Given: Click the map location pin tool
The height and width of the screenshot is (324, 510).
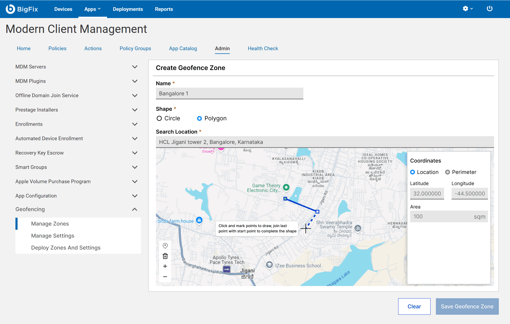Looking at the screenshot, I should [x=165, y=246].
